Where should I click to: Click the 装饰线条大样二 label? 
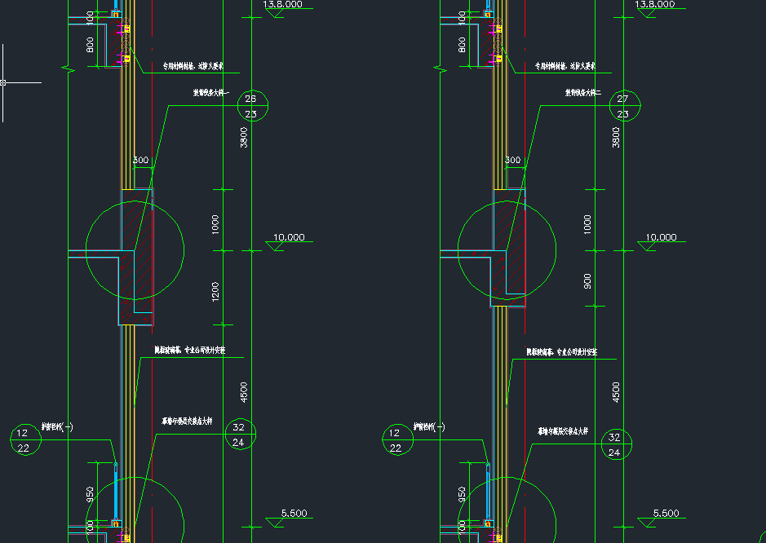pos(583,92)
